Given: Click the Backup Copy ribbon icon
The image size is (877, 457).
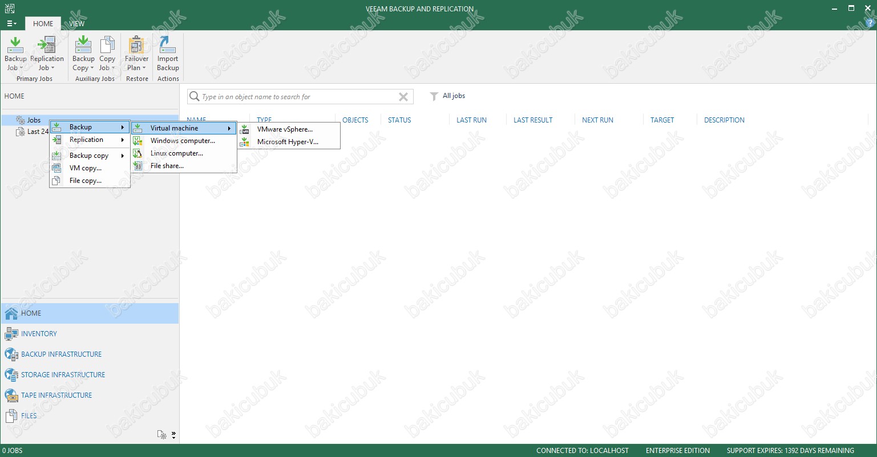Looking at the screenshot, I should point(83,45).
